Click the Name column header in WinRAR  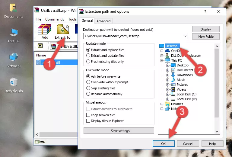(41, 55)
